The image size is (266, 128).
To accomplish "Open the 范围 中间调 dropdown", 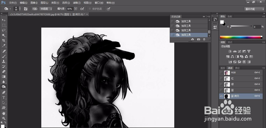I will (x=46, y=9).
